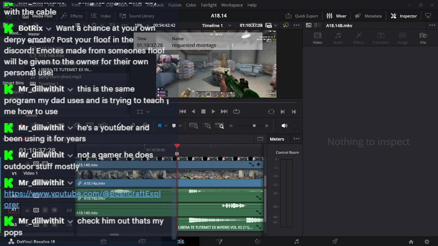Go to previous edit point button
Screen dimensions: 438x246
point(294,112)
